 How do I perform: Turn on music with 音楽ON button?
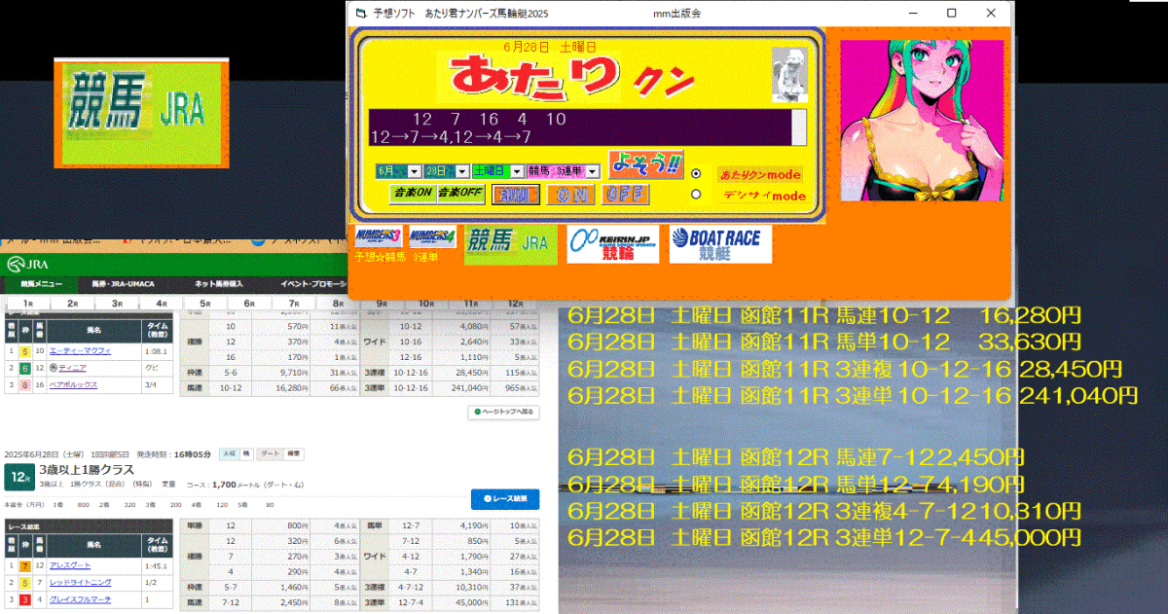click(412, 193)
